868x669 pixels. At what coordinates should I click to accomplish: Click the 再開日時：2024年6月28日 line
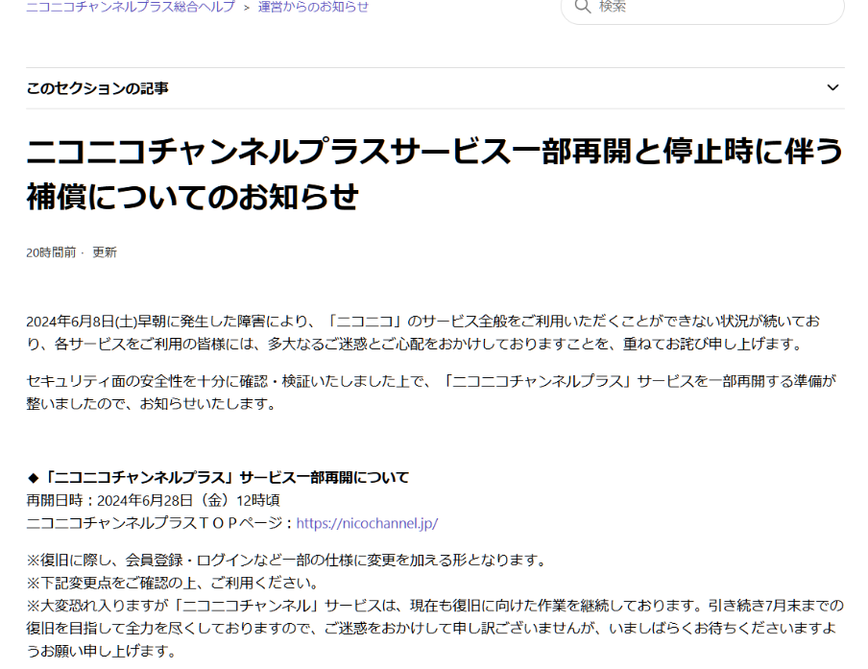pyautogui.click(x=153, y=500)
